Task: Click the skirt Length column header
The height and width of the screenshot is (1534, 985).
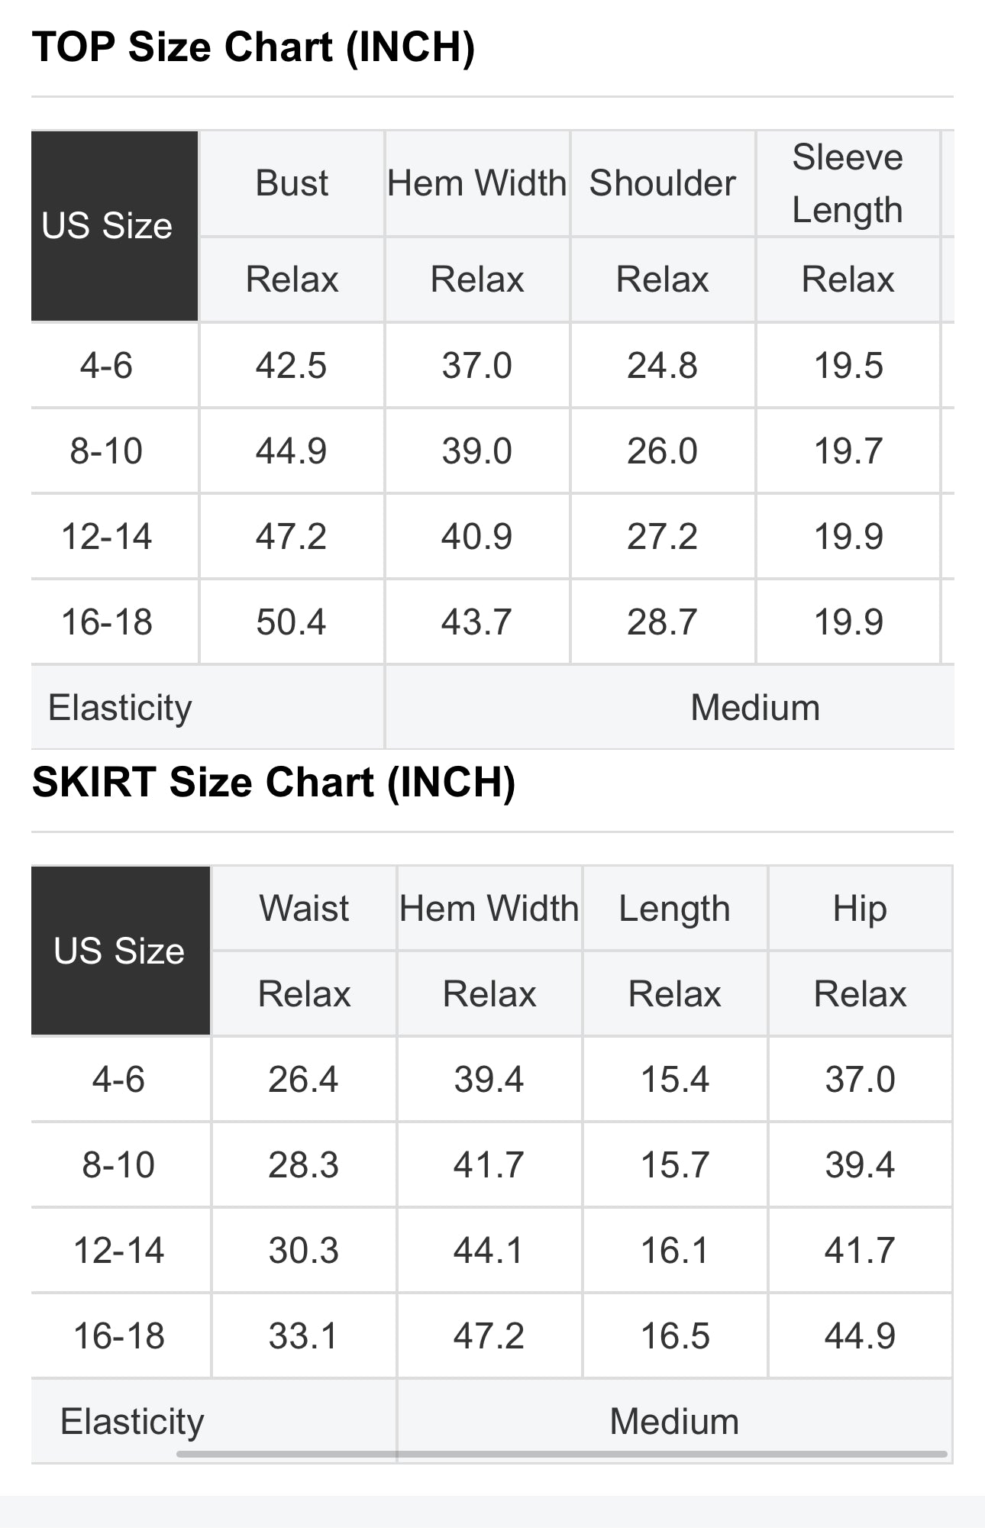Action: [674, 909]
